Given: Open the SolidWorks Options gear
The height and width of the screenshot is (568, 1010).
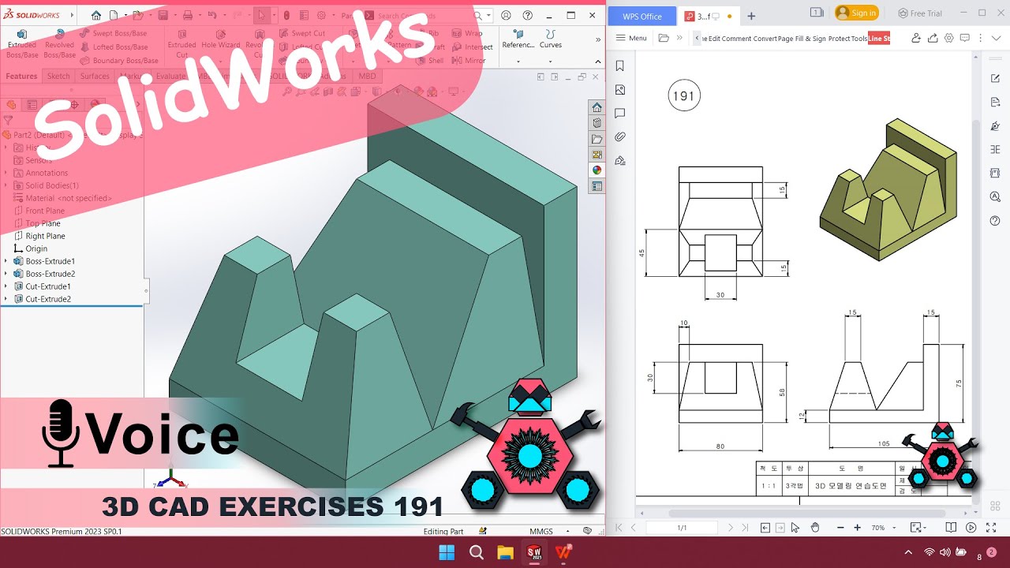Looking at the screenshot, I should [321, 15].
